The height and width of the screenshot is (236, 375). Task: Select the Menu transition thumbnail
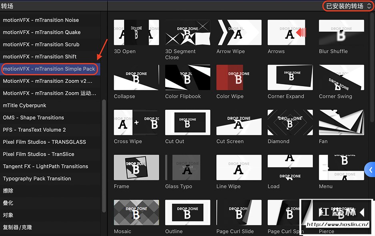click(341, 167)
